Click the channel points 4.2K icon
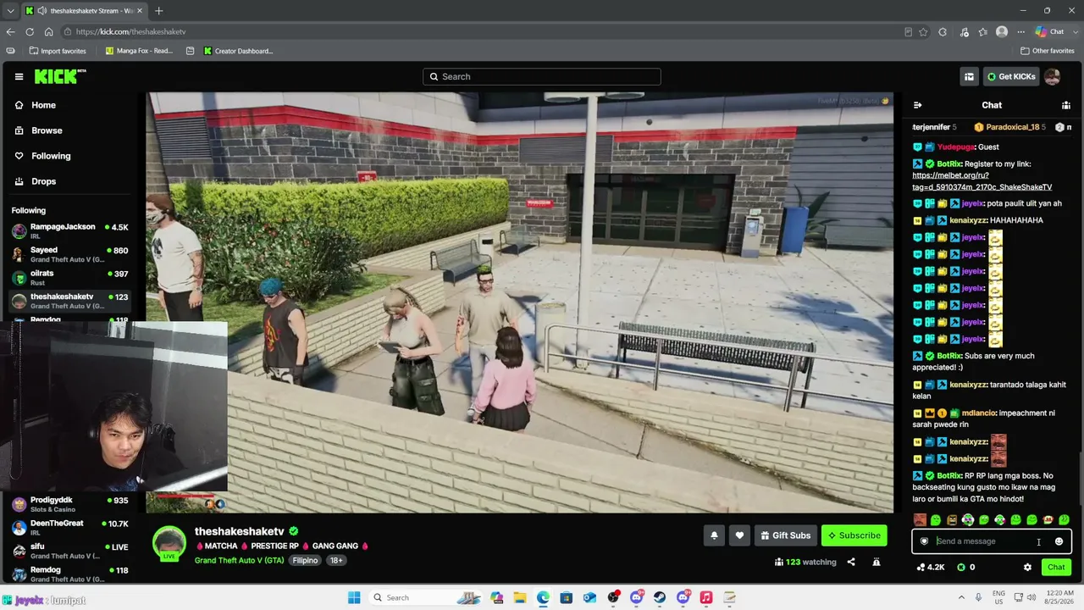 tap(921, 568)
